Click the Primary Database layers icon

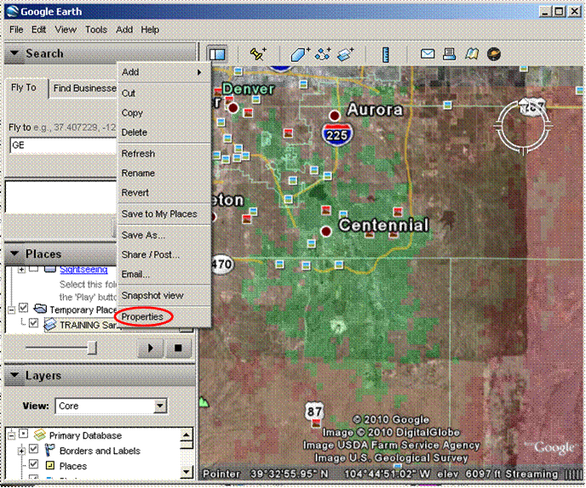[x=40, y=435]
